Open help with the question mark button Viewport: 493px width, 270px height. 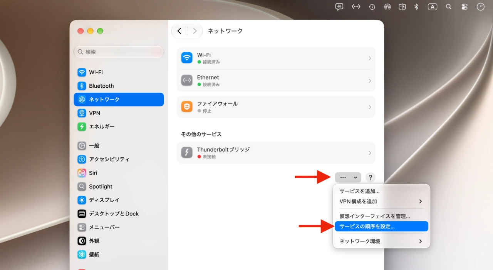pos(370,177)
